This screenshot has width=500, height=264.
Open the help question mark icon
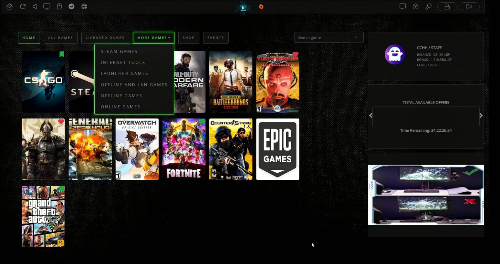(416, 6)
